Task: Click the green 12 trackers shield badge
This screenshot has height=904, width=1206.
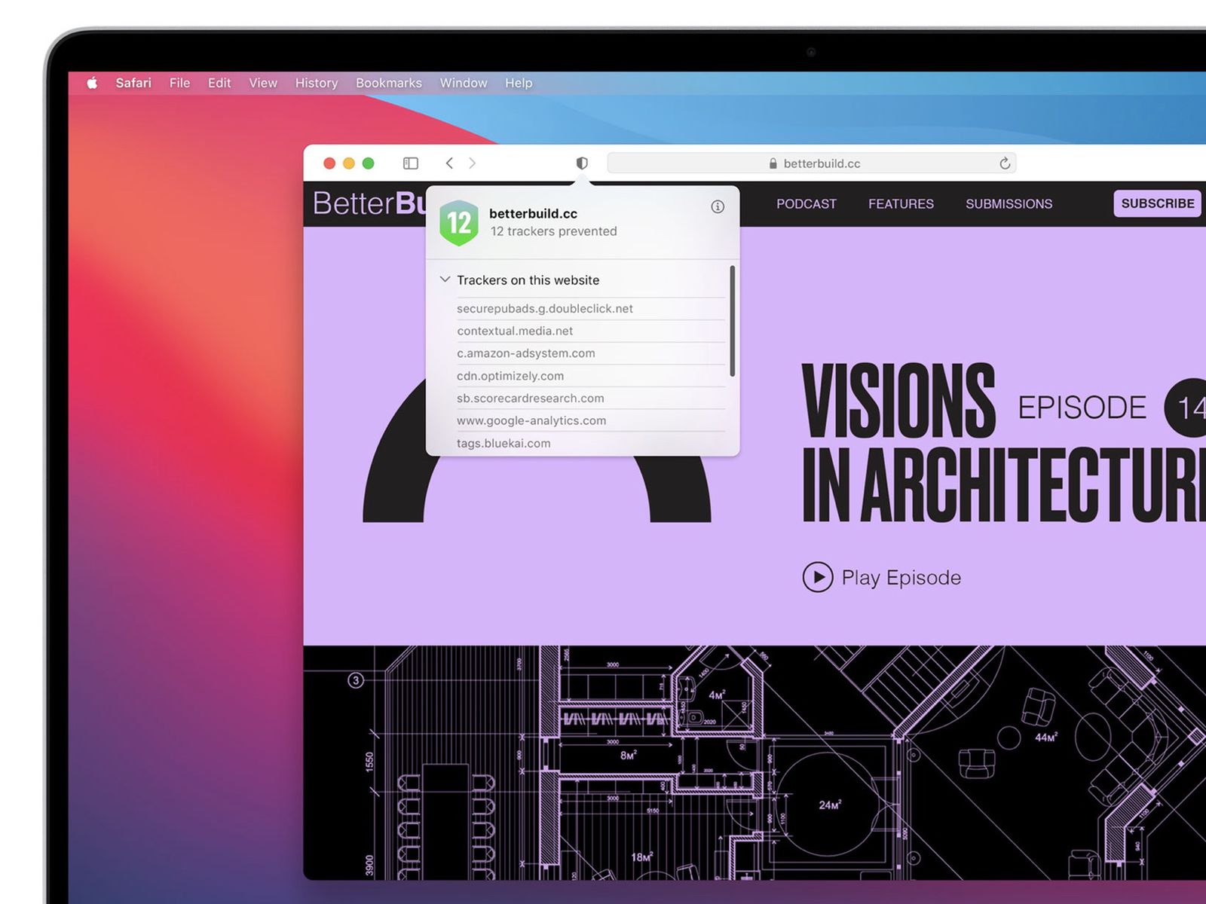Action: (x=459, y=223)
